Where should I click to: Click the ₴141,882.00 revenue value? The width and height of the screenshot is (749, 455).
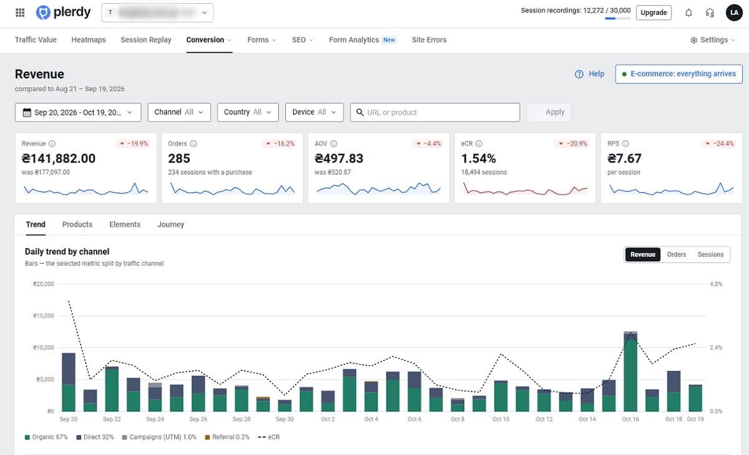coord(59,158)
